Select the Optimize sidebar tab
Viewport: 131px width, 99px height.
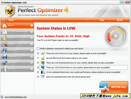(x=17, y=50)
